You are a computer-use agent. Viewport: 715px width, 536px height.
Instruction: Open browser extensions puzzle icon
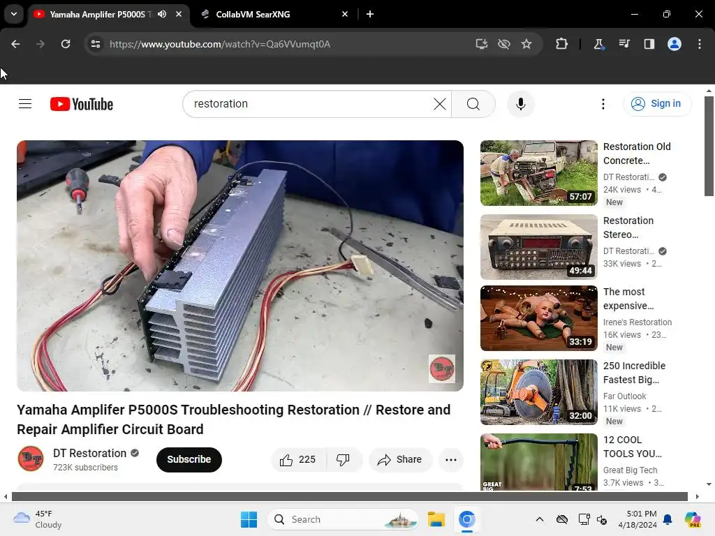tap(562, 44)
